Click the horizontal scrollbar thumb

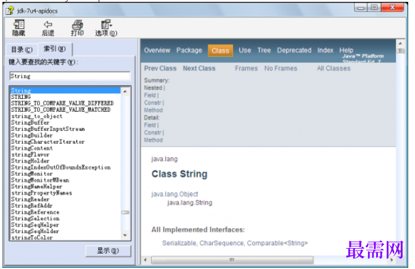(232, 260)
